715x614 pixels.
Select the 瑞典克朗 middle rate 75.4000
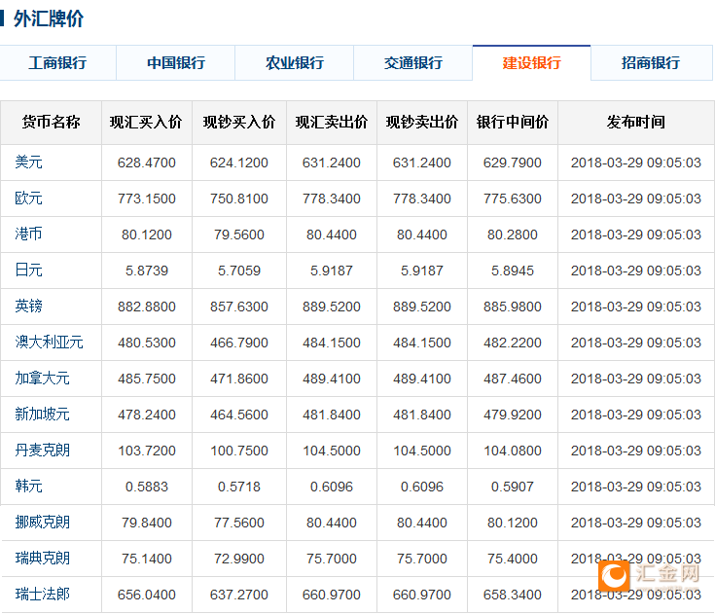pos(513,560)
